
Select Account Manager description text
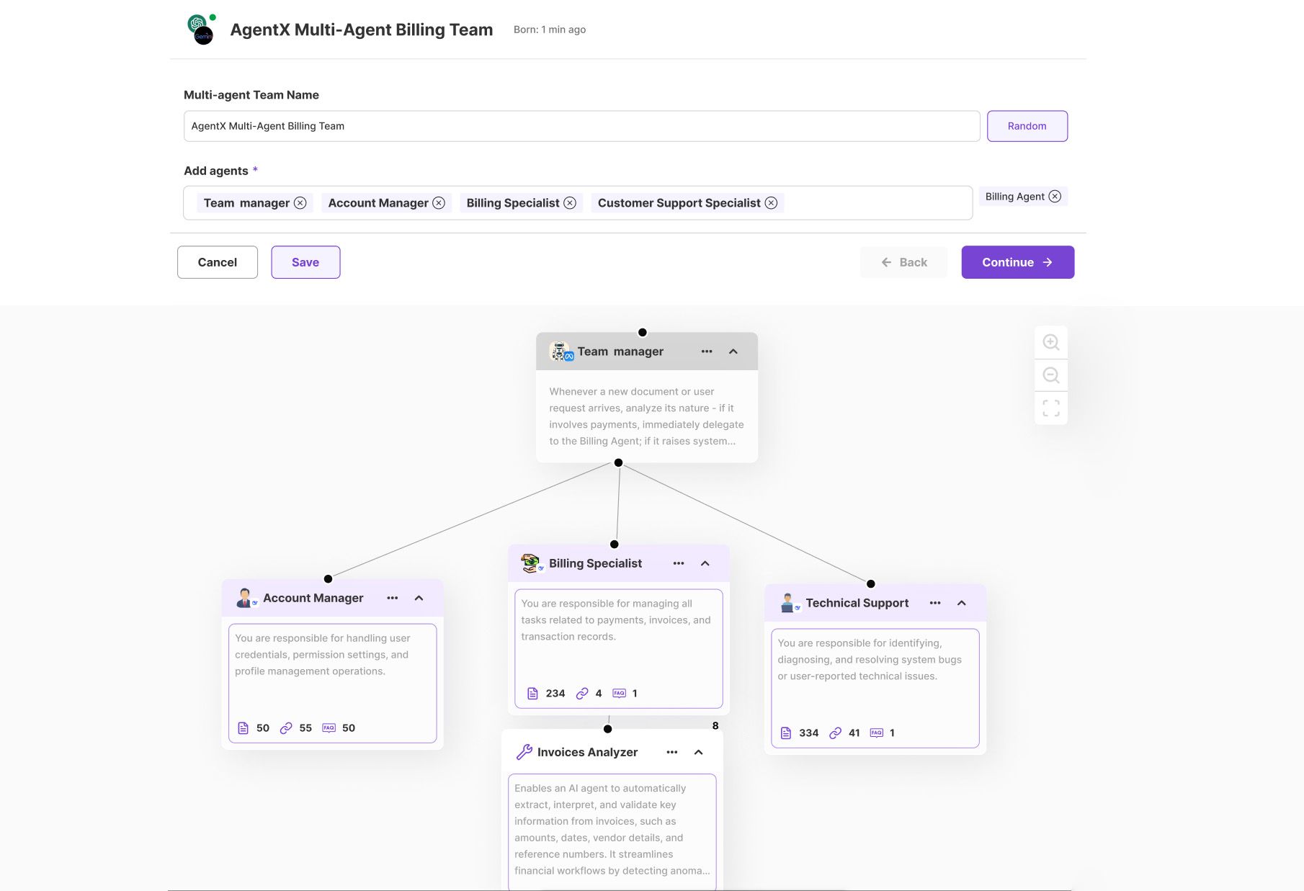point(322,655)
